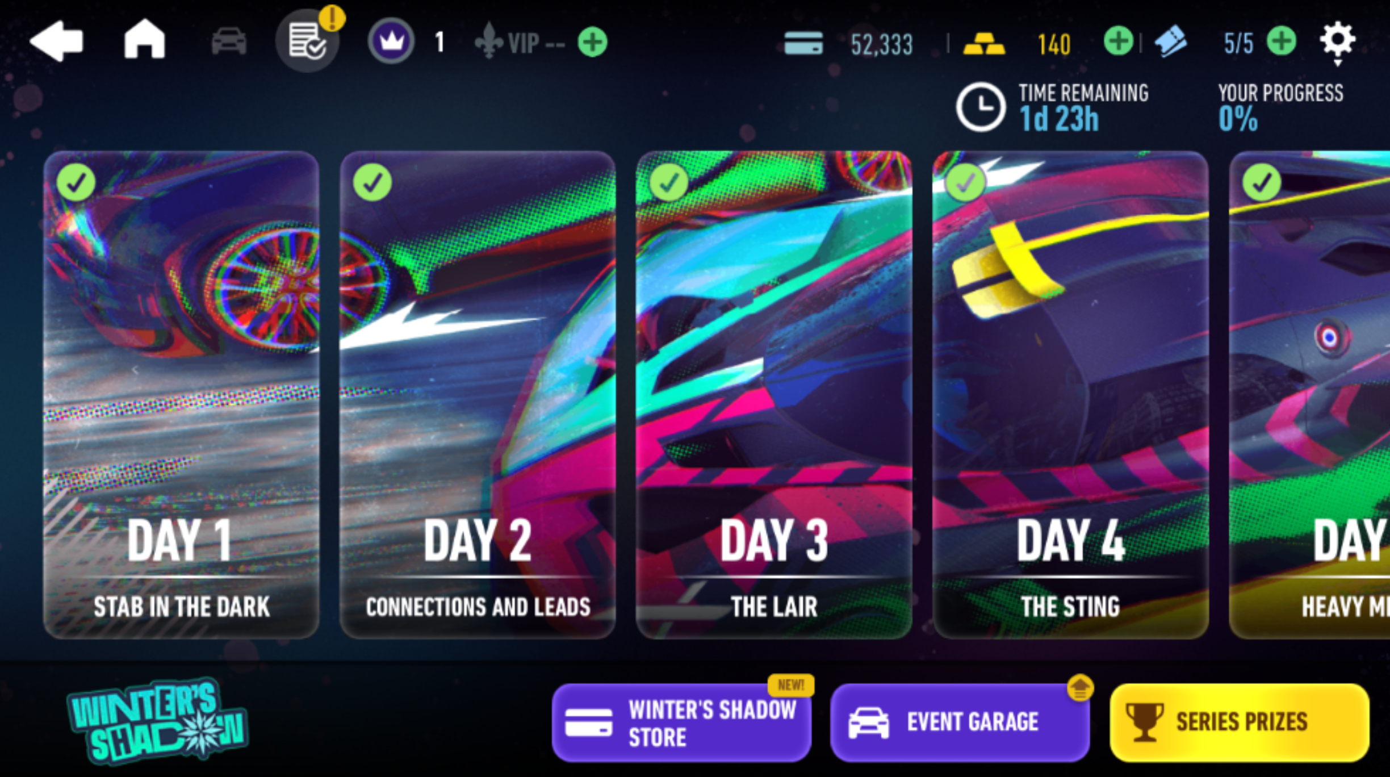Expand the settings gear dropdown
1390x777 pixels.
[x=1338, y=43]
